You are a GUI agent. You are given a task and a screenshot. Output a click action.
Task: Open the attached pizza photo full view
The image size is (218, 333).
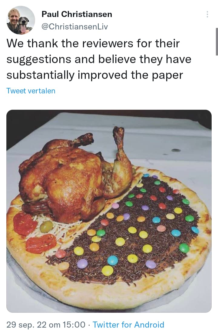point(109,211)
